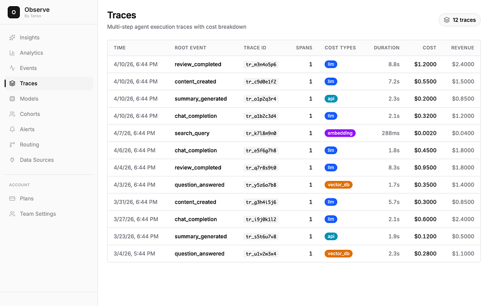Select trace ID tr_k7l8m9n0
The image size is (490, 306).
pos(261,133)
